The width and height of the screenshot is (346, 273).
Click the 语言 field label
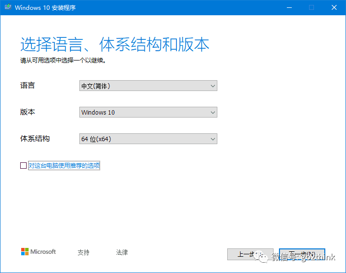click(x=28, y=86)
